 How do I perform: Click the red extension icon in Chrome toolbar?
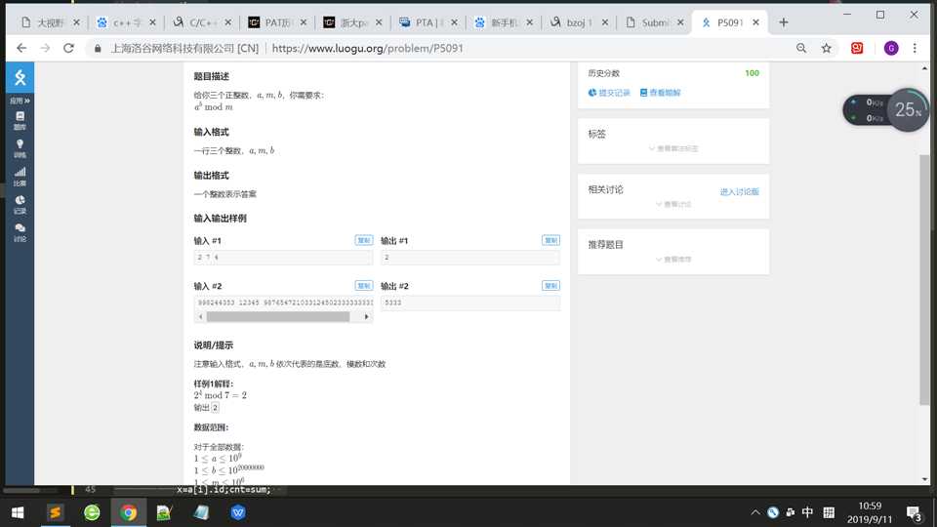tap(857, 49)
